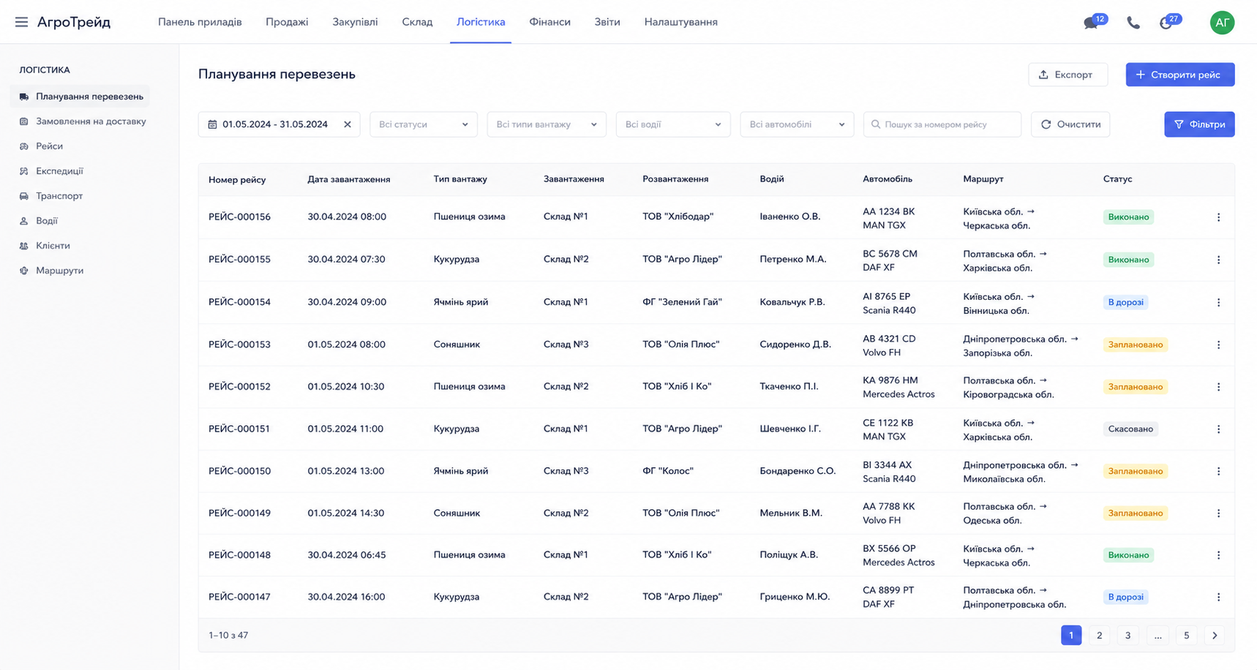Image resolution: width=1257 pixels, height=670 pixels.
Task: Sort by Дата завантаження column header
Action: [348, 179]
